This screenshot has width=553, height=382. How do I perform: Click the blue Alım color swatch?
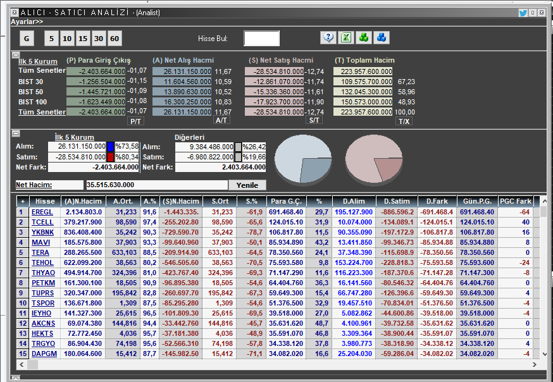[110, 147]
